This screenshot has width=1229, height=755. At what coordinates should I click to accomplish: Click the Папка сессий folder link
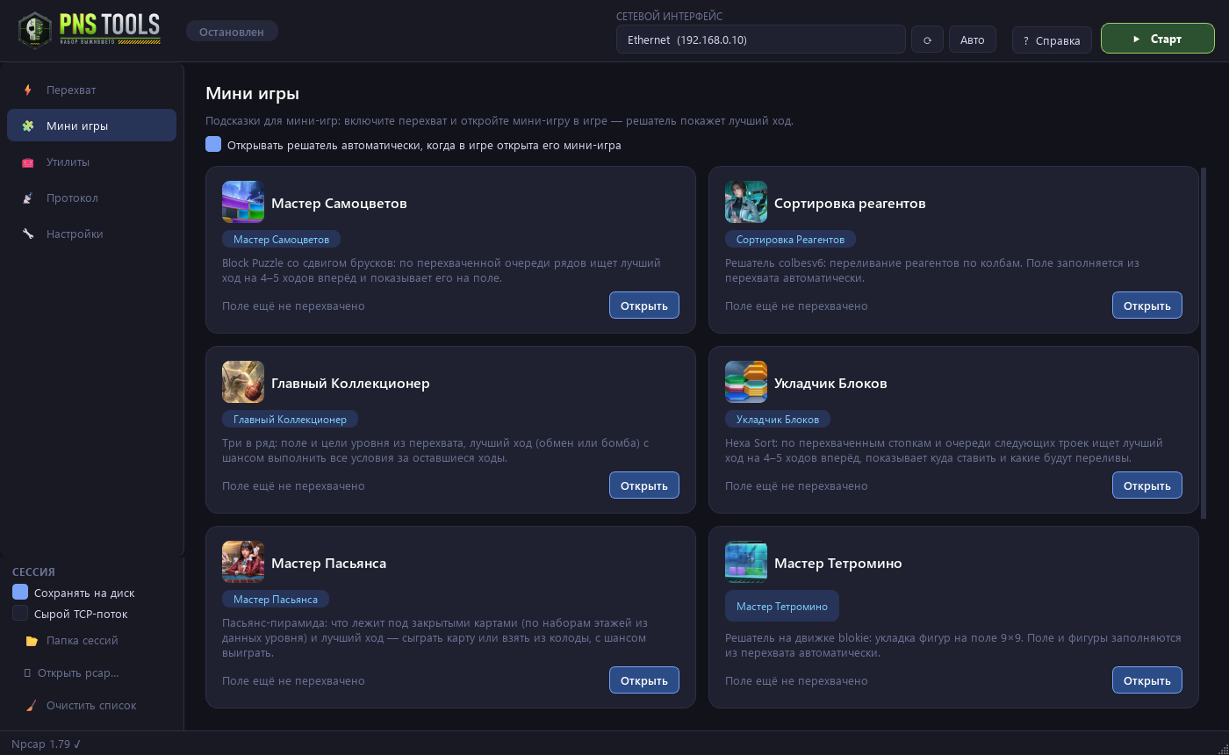point(82,640)
